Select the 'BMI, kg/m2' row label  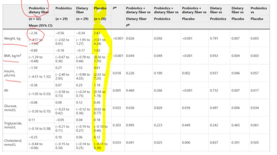point(13,56)
